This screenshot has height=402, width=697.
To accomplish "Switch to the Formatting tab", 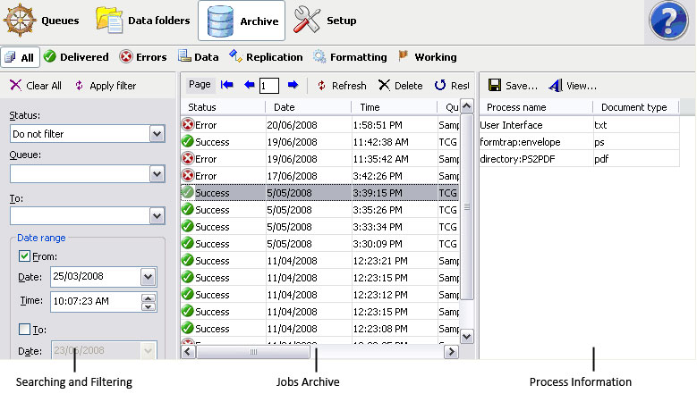I will tap(350, 57).
